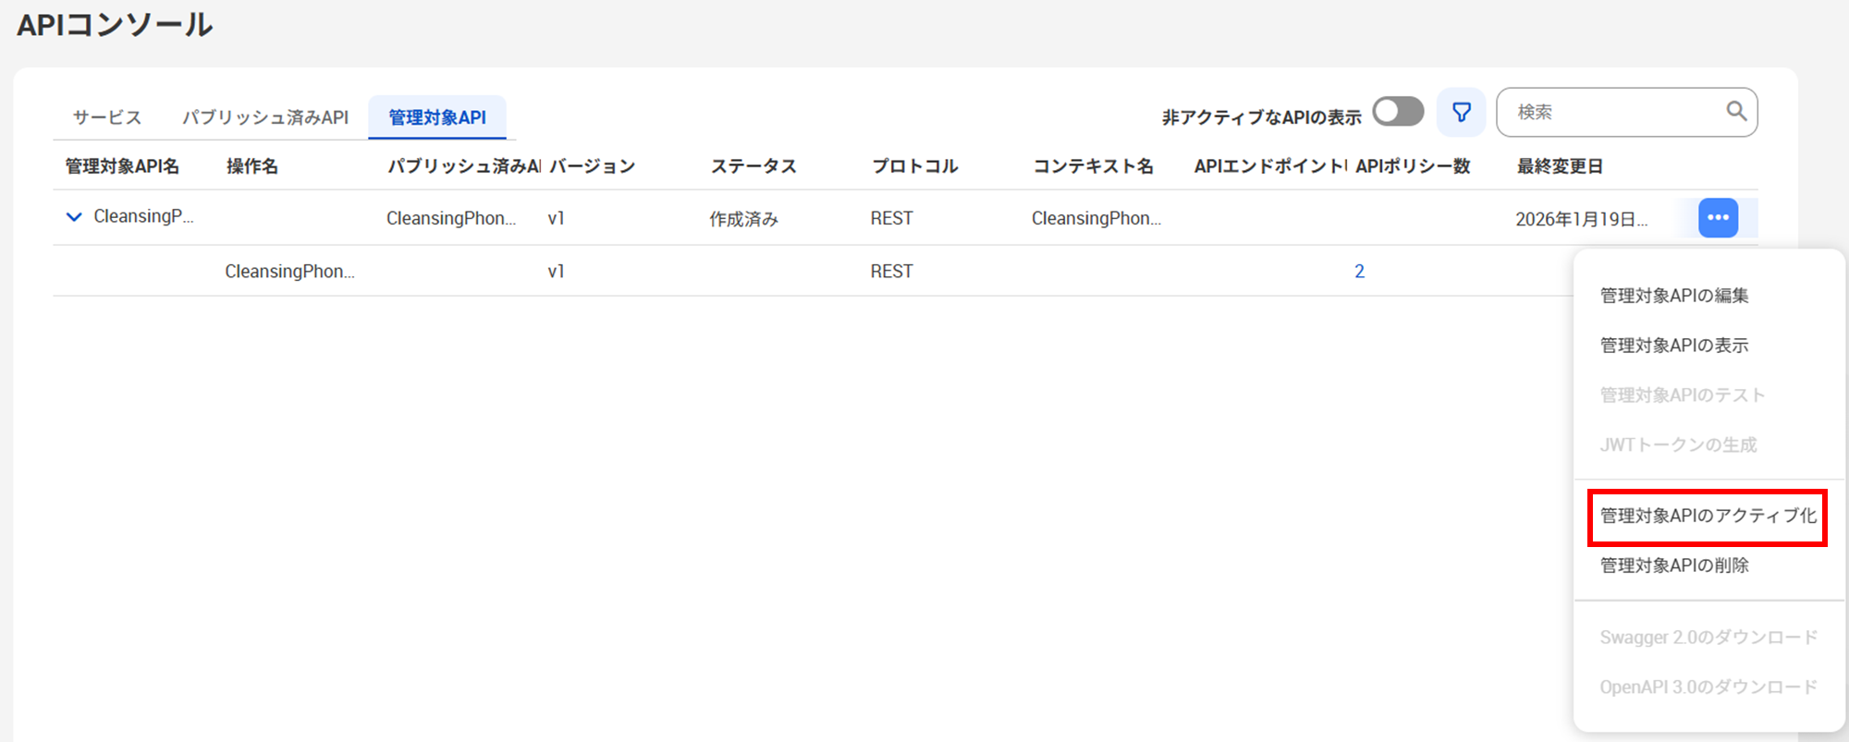This screenshot has width=1849, height=742.
Task: Click the 作成済み status cell
Action: [x=744, y=219]
